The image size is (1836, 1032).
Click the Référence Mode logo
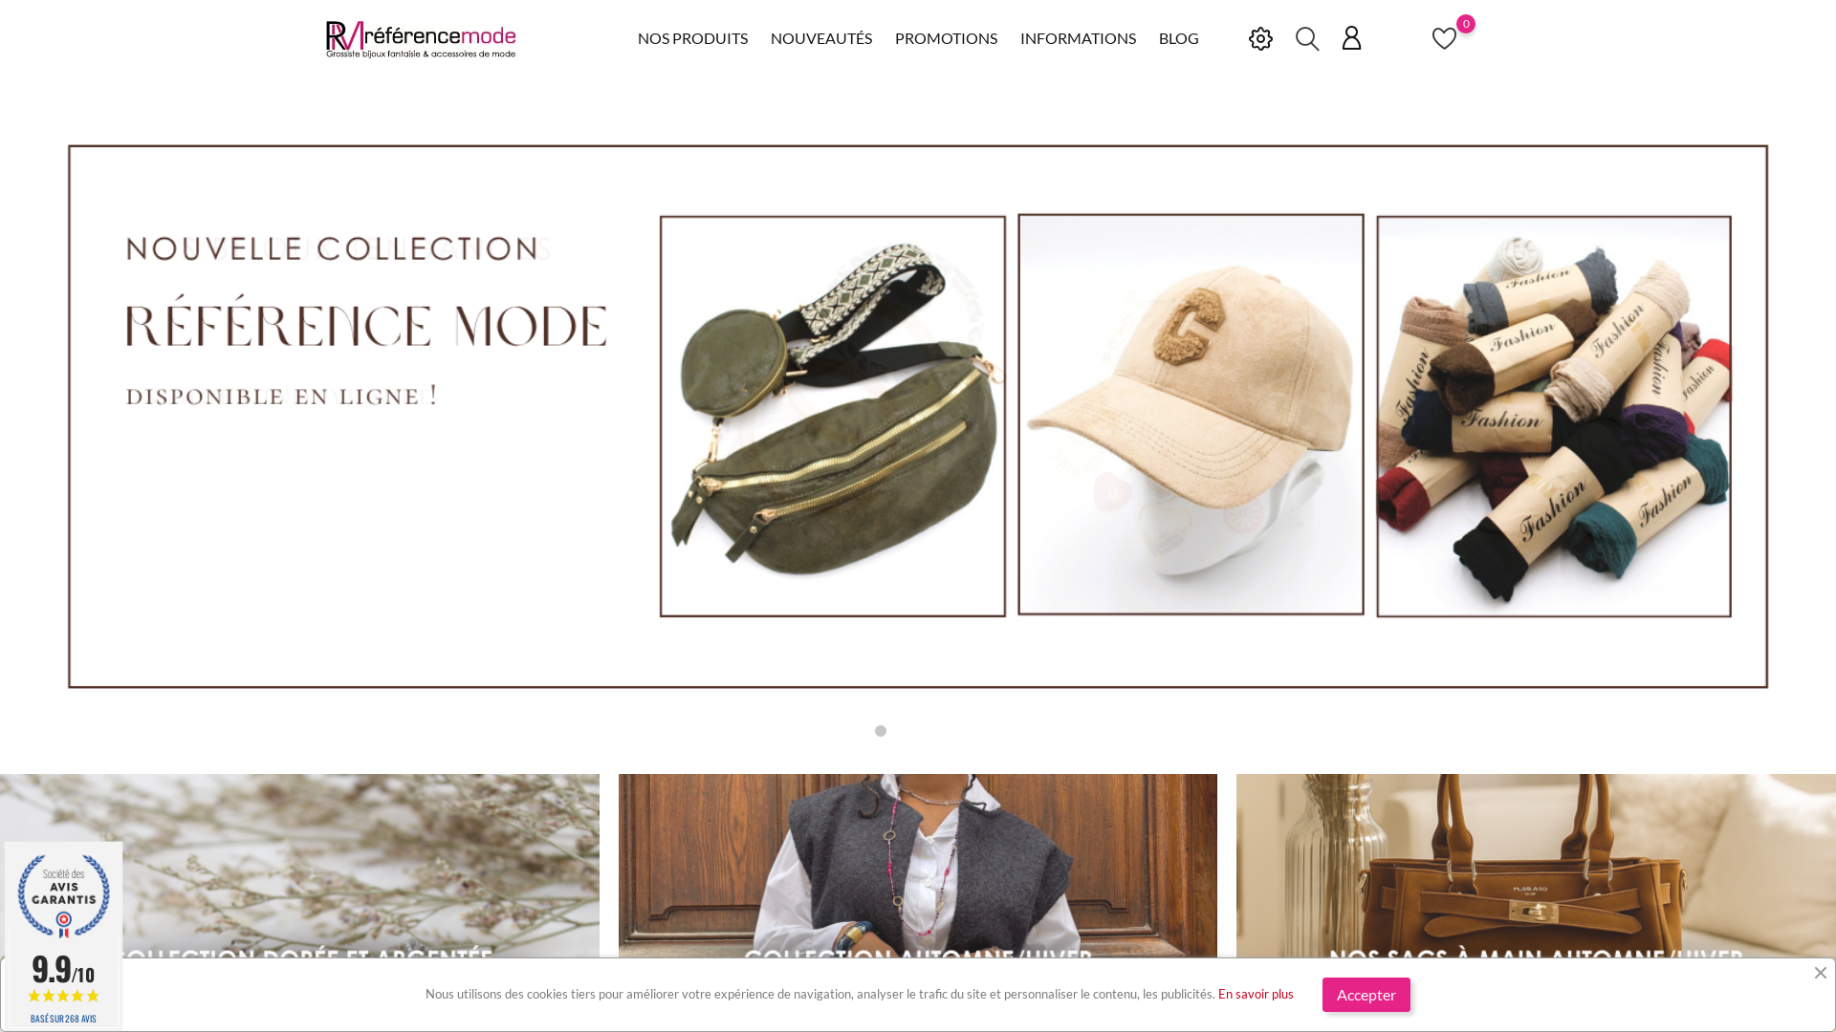click(x=421, y=39)
